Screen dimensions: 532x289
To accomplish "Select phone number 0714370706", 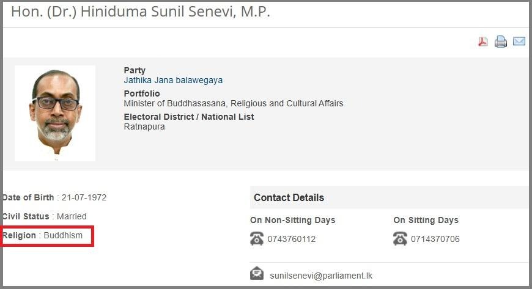I will (x=435, y=239).
